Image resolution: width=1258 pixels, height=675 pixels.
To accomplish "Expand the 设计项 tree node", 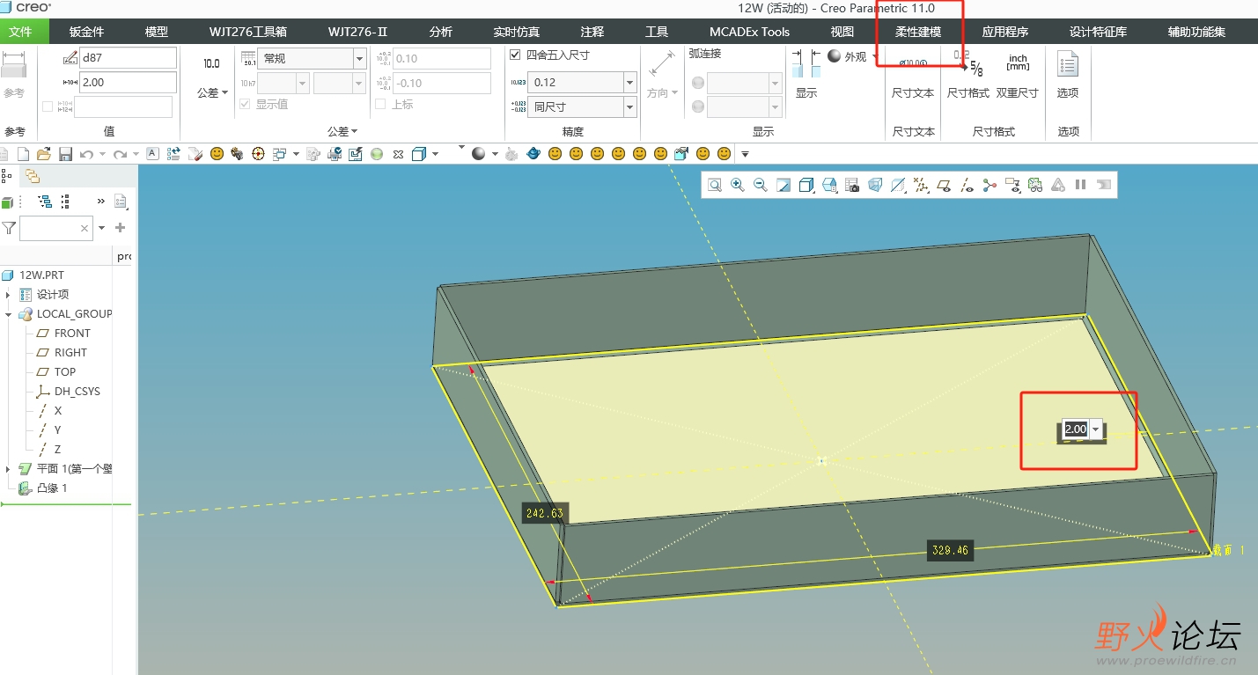I will 9,295.
